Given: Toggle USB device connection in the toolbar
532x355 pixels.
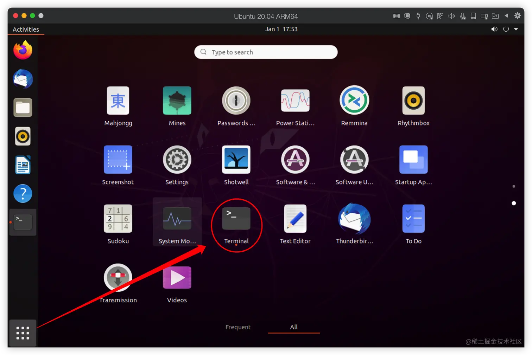Looking at the screenshot, I should 418,16.
